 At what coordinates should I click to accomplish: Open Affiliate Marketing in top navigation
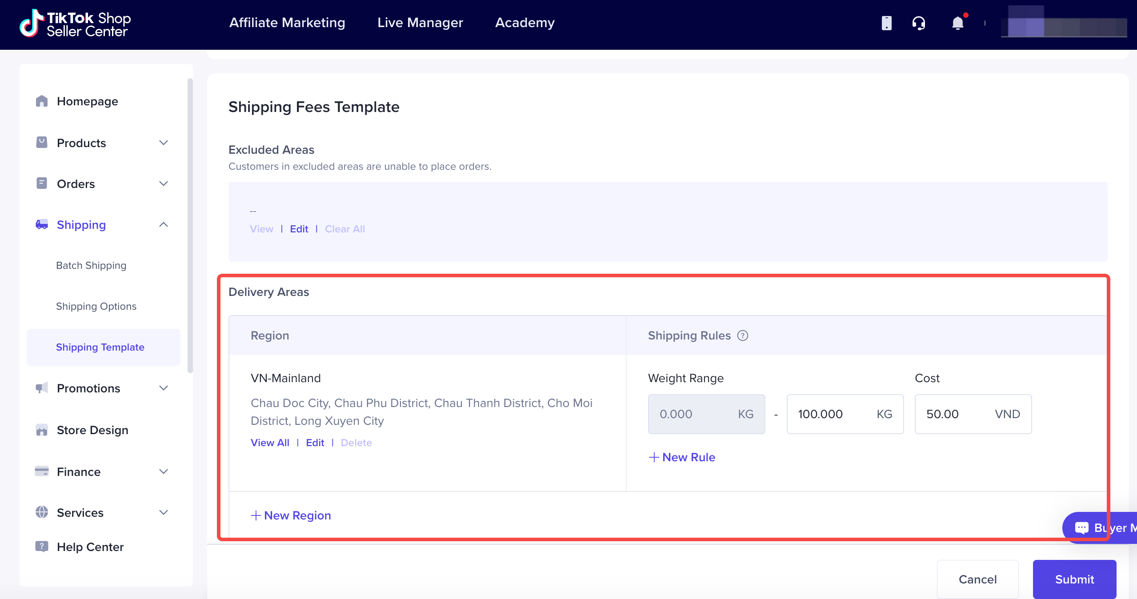[287, 23]
